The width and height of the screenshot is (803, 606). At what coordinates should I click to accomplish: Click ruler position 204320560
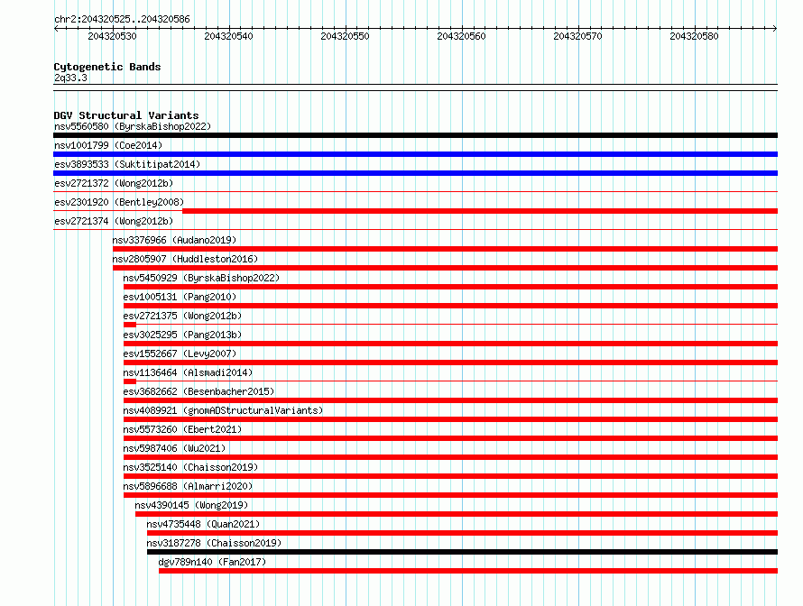click(x=461, y=36)
